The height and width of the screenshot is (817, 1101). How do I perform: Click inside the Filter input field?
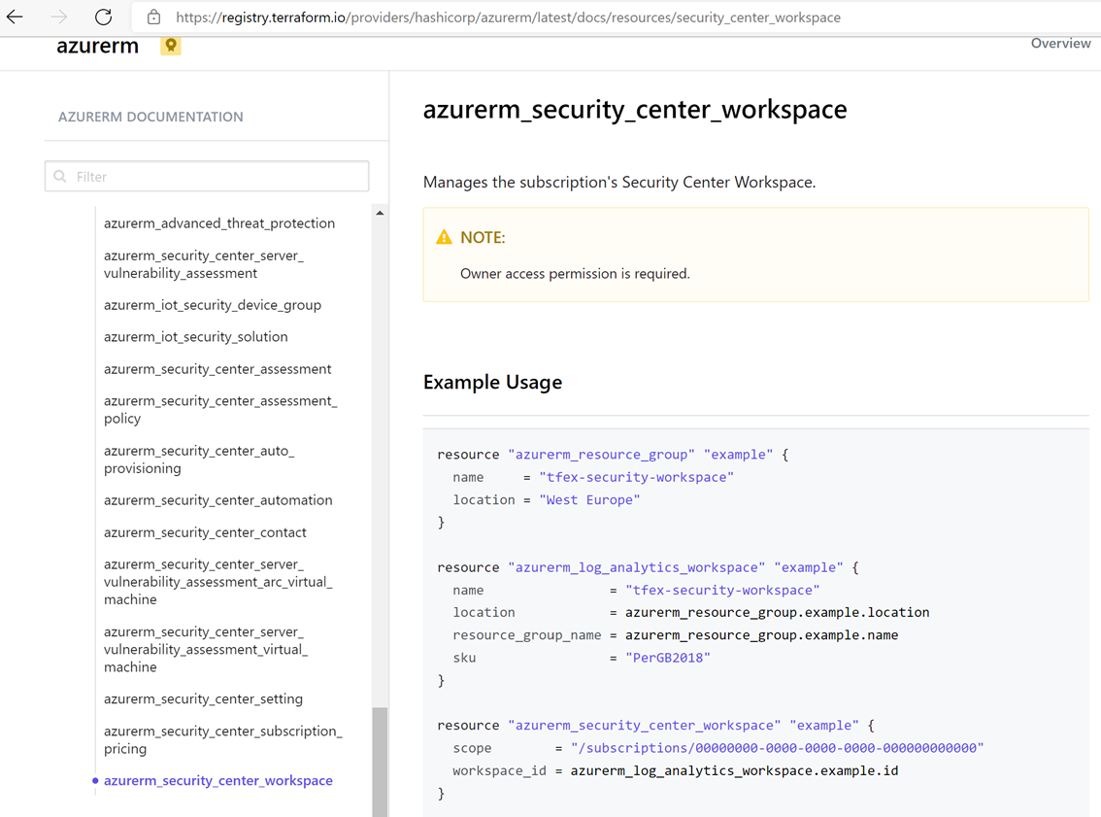pyautogui.click(x=206, y=176)
